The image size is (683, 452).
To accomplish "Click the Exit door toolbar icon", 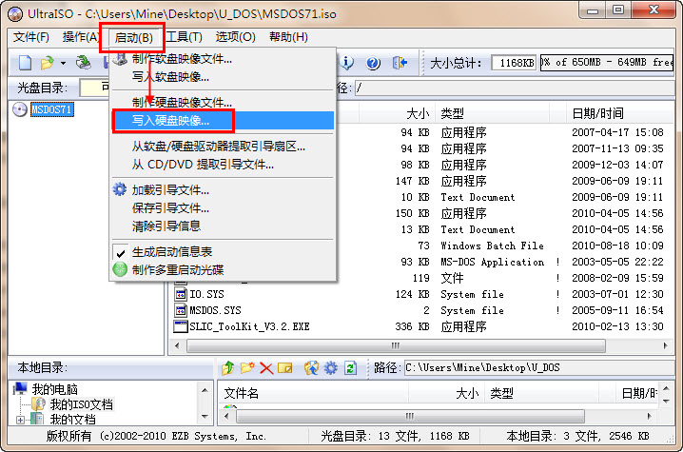I will pyautogui.click(x=400, y=63).
